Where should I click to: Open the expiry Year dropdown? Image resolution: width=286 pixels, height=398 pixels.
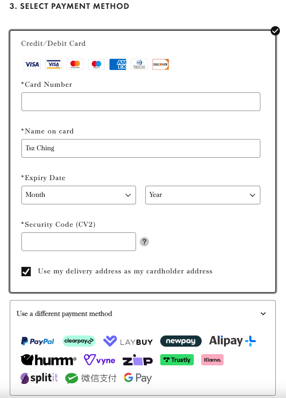coord(203,195)
